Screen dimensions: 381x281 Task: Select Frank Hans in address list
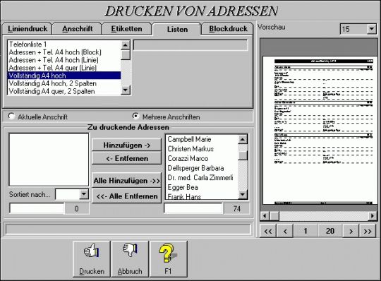202,196
